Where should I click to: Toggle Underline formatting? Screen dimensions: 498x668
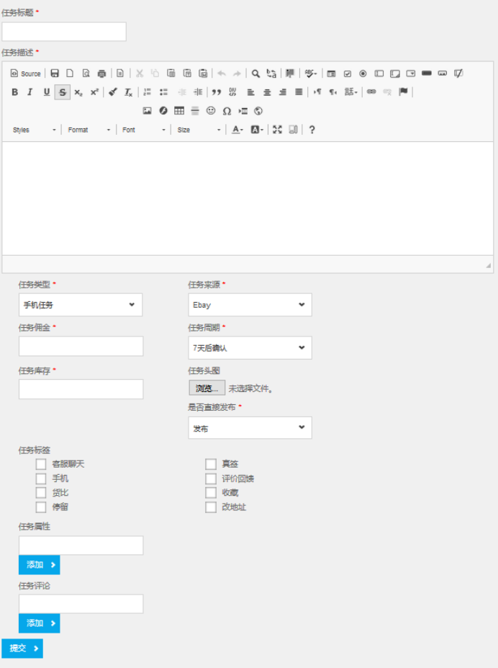click(46, 92)
